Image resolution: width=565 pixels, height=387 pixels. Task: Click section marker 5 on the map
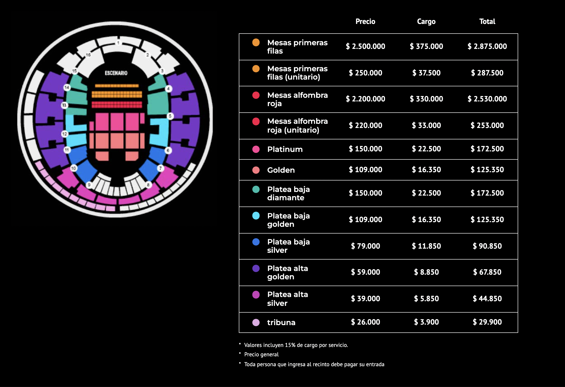point(170,116)
